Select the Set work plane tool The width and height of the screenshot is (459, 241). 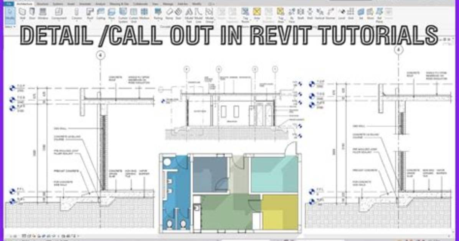[x=361, y=13]
